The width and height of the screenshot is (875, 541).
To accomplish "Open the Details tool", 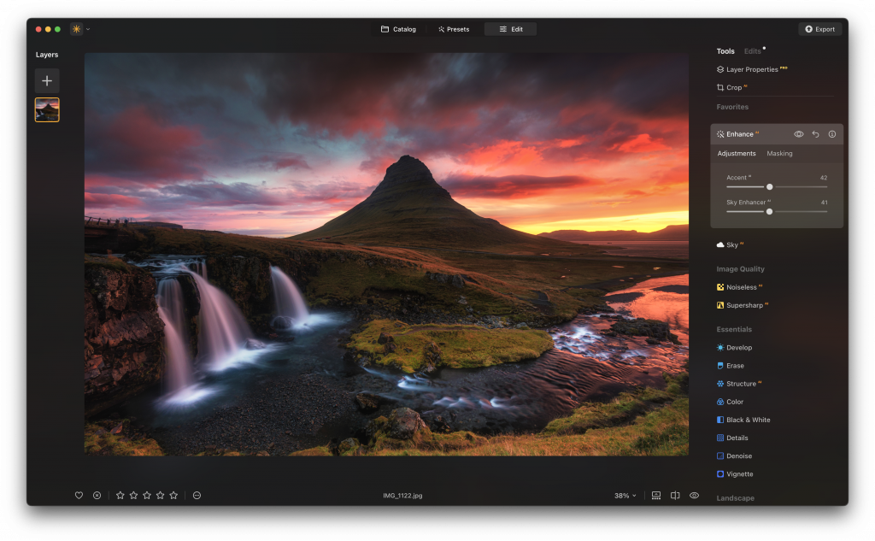I will click(x=732, y=438).
